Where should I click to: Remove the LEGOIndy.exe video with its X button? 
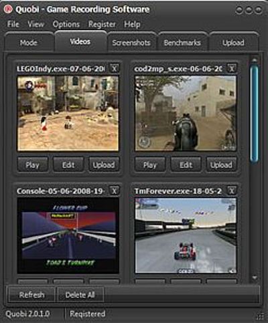pos(115,68)
